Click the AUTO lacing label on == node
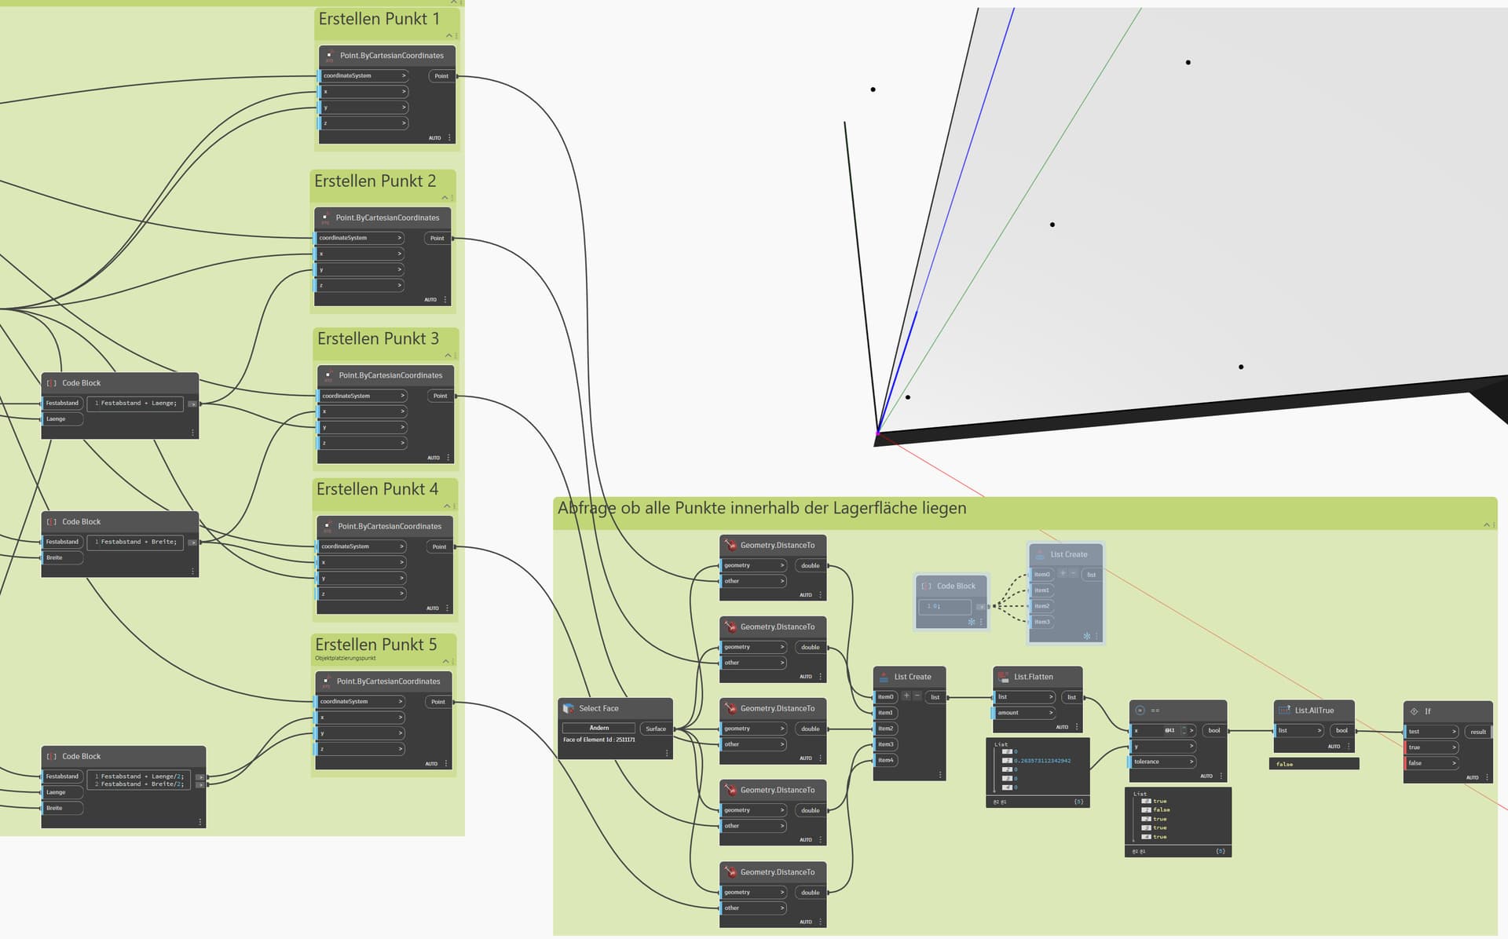The width and height of the screenshot is (1508, 939). 1206,776
